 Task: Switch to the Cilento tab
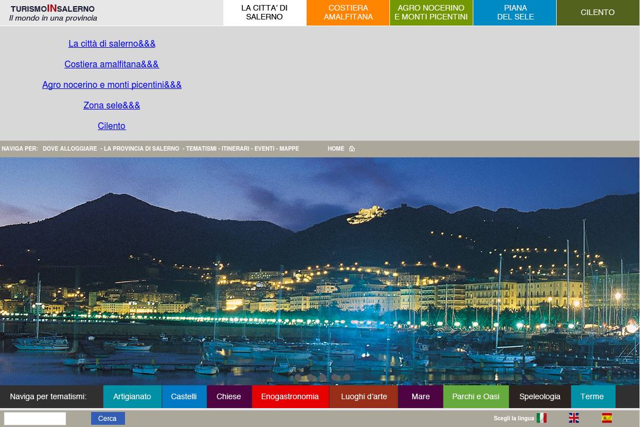pos(597,13)
